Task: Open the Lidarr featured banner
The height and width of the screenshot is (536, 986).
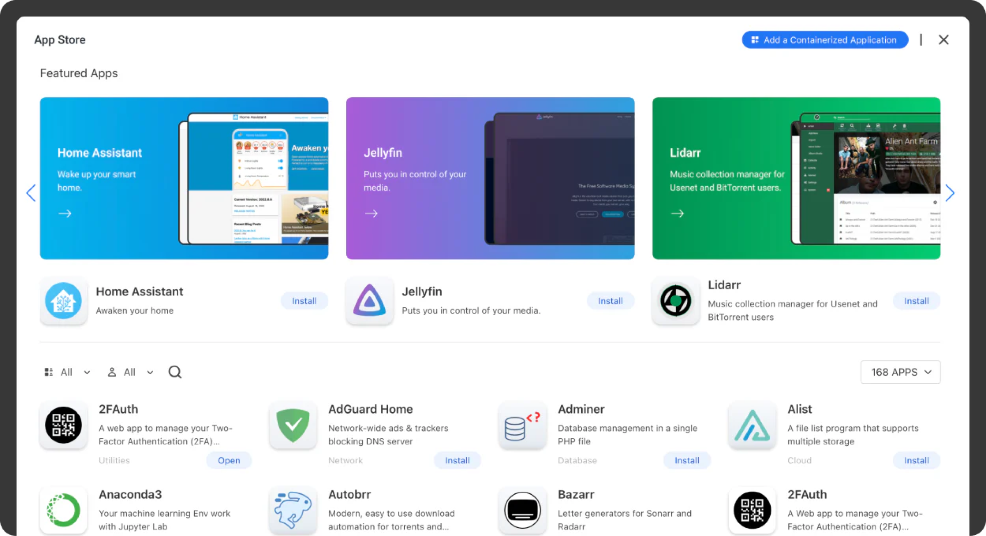Action: pyautogui.click(x=796, y=178)
